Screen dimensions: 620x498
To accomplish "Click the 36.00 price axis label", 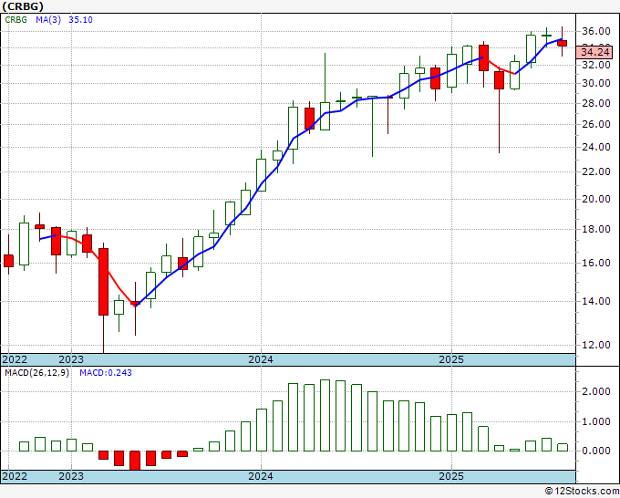I will (596, 31).
